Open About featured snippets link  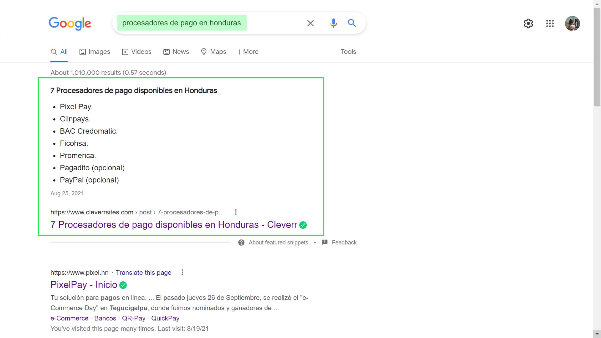[x=278, y=243]
